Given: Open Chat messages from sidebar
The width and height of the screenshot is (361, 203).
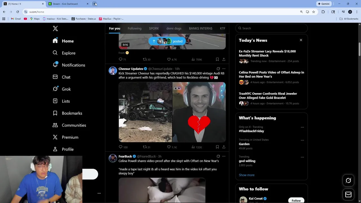Looking at the screenshot, I should pyautogui.click(x=61, y=77).
